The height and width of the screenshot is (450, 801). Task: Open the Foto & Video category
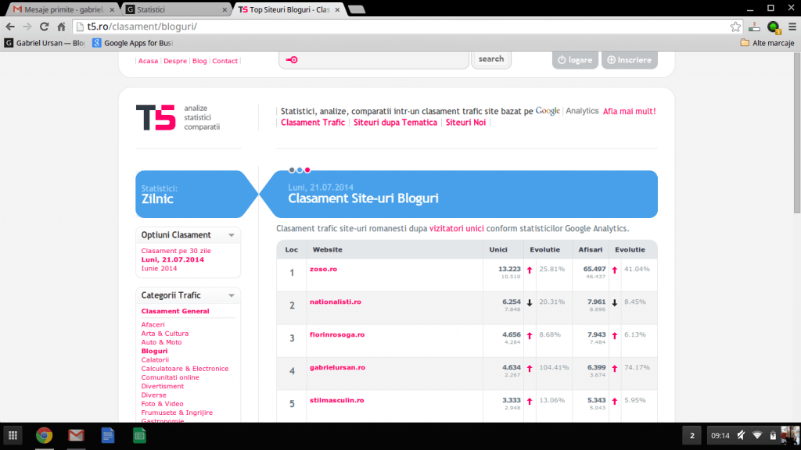[x=162, y=404]
